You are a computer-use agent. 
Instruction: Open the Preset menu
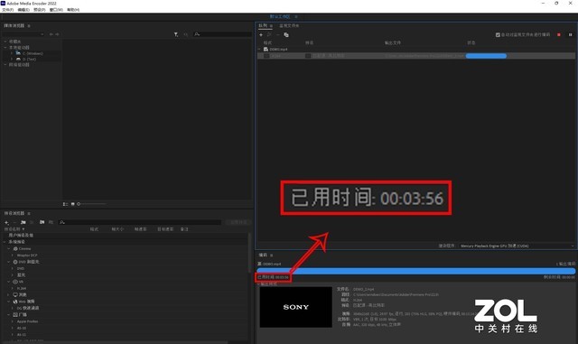[40, 10]
